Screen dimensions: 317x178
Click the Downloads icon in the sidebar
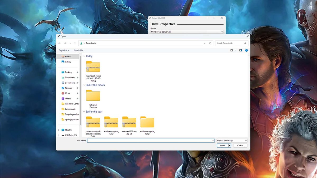(x=63, y=78)
